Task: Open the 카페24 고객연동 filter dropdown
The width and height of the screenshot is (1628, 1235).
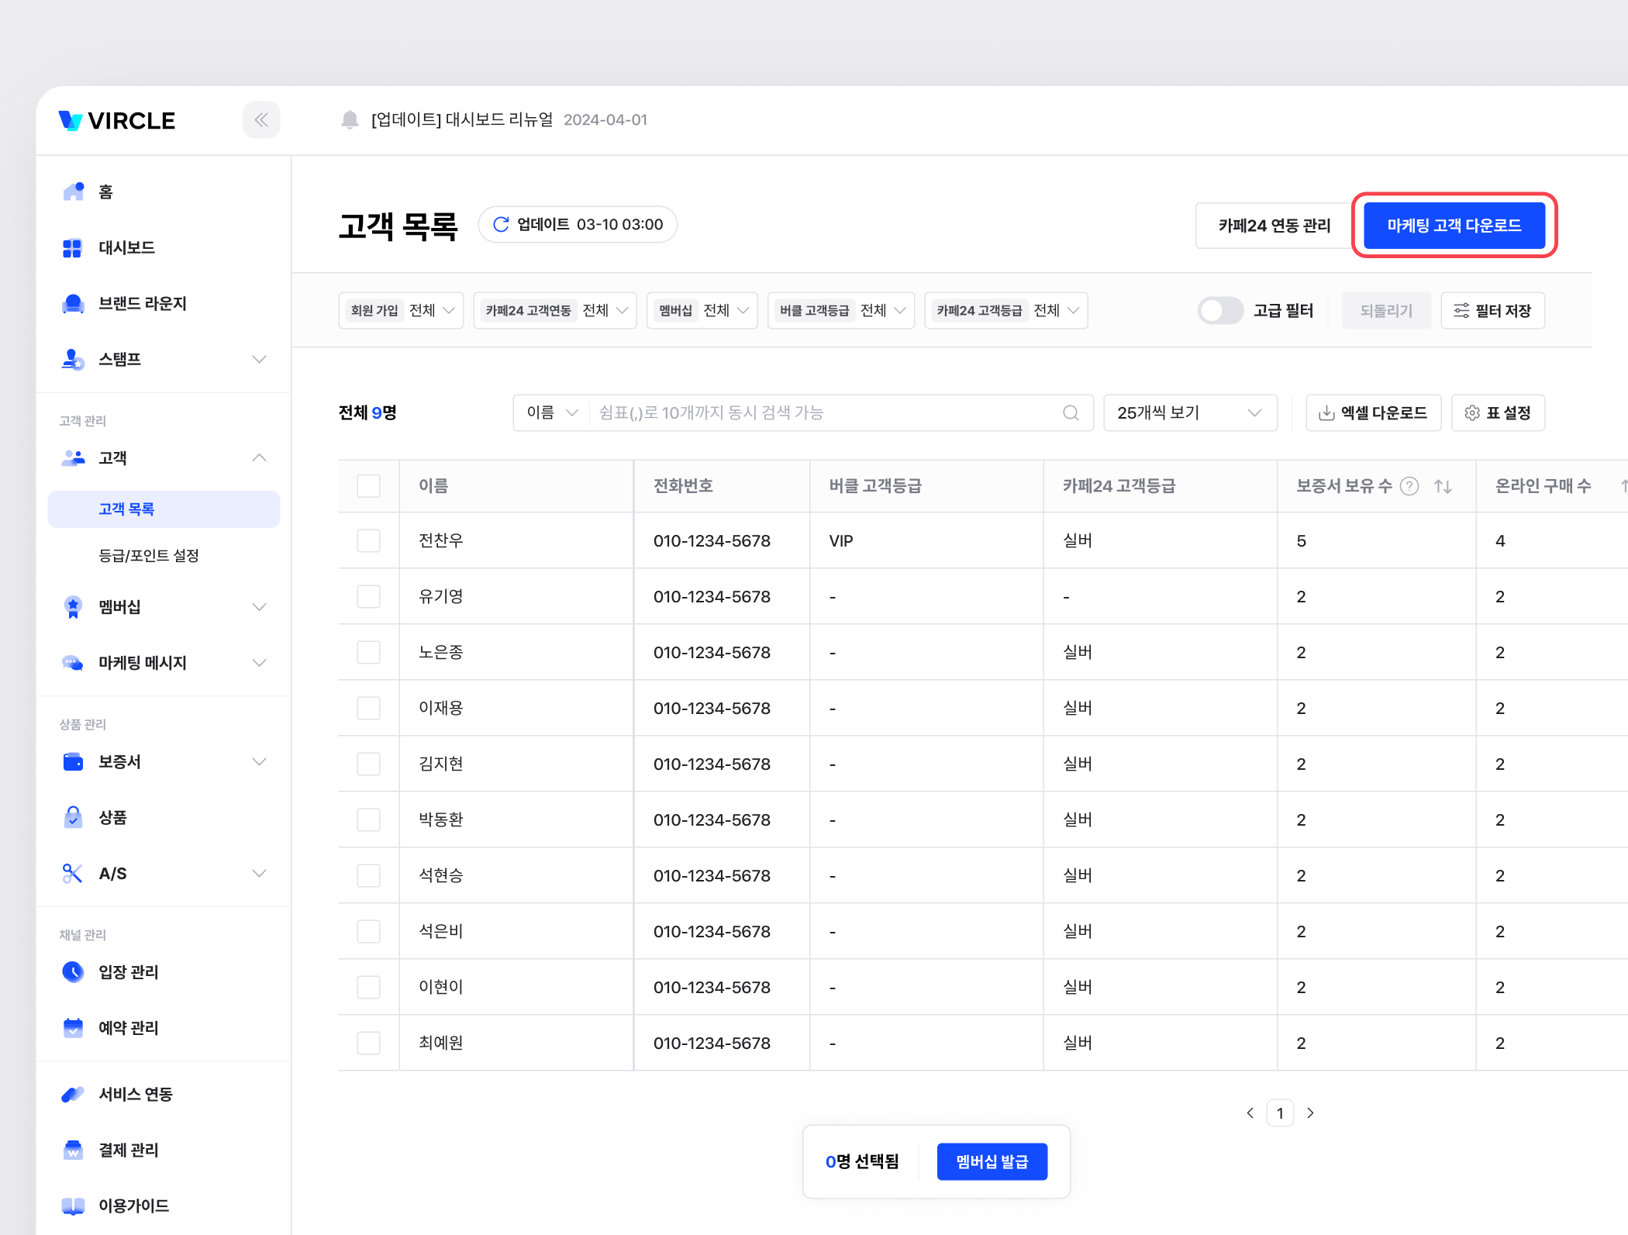Action: (x=555, y=311)
